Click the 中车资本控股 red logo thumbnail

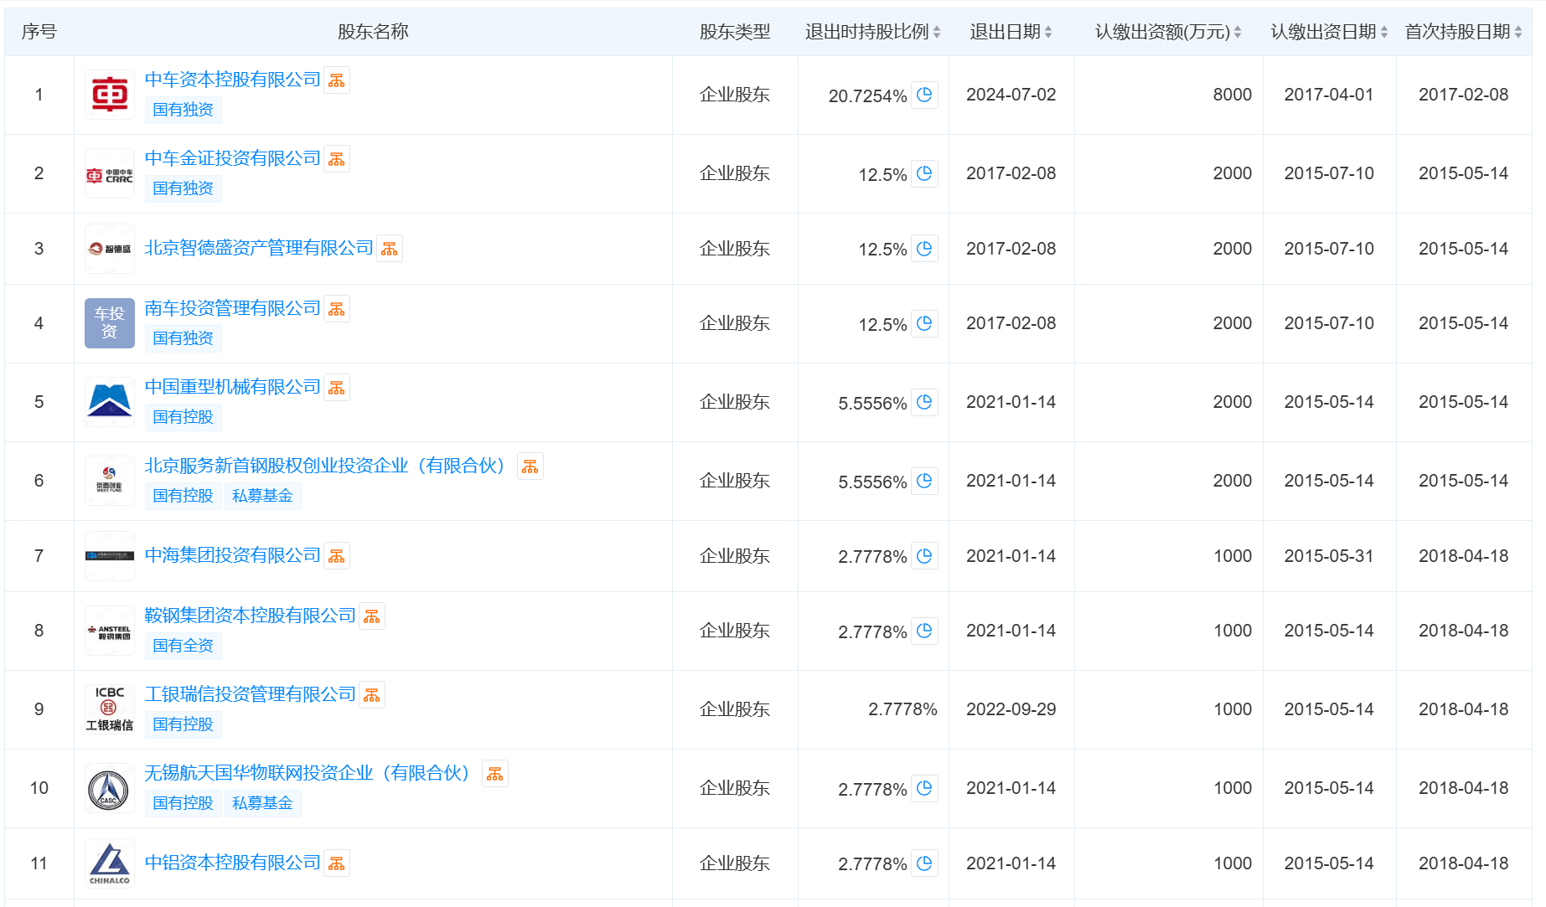[x=110, y=95]
